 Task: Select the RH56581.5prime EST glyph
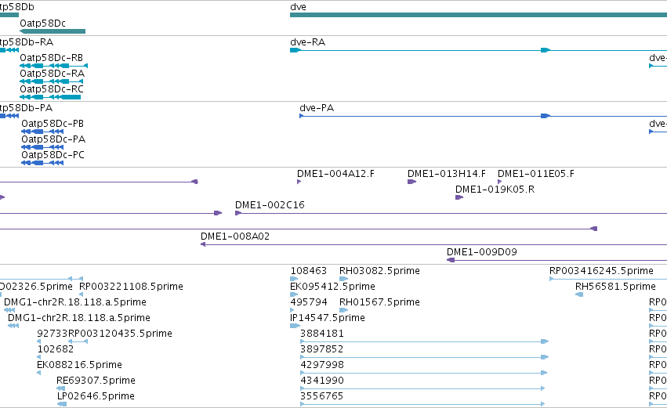[x=579, y=294]
